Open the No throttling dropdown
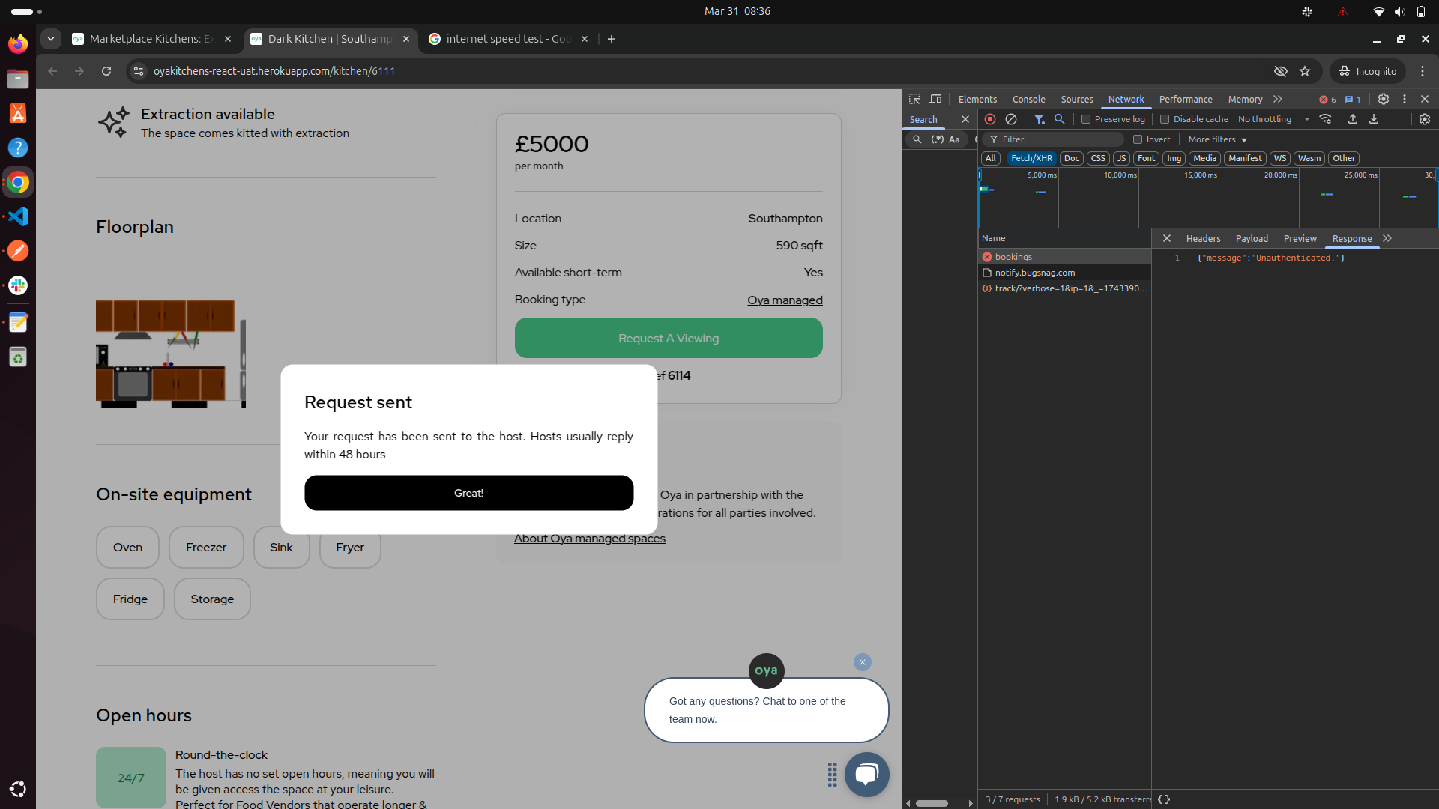Image resolution: width=1439 pixels, height=809 pixels. point(1273,119)
